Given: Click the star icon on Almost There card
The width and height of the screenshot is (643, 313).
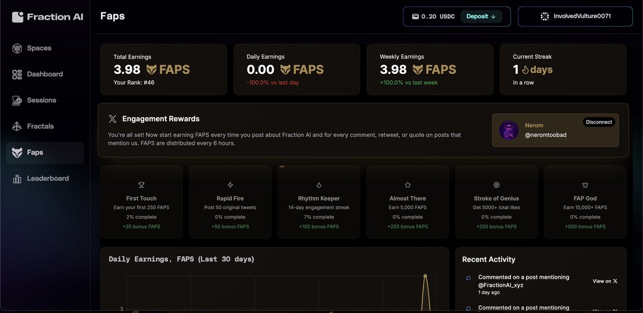Looking at the screenshot, I should 408,185.
